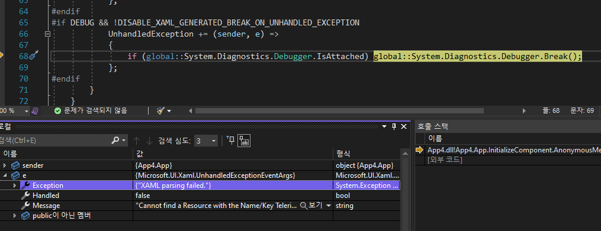Viewport: 601px width, 231px height.
Task: Expand the sender variable node
Action: click(x=5, y=165)
